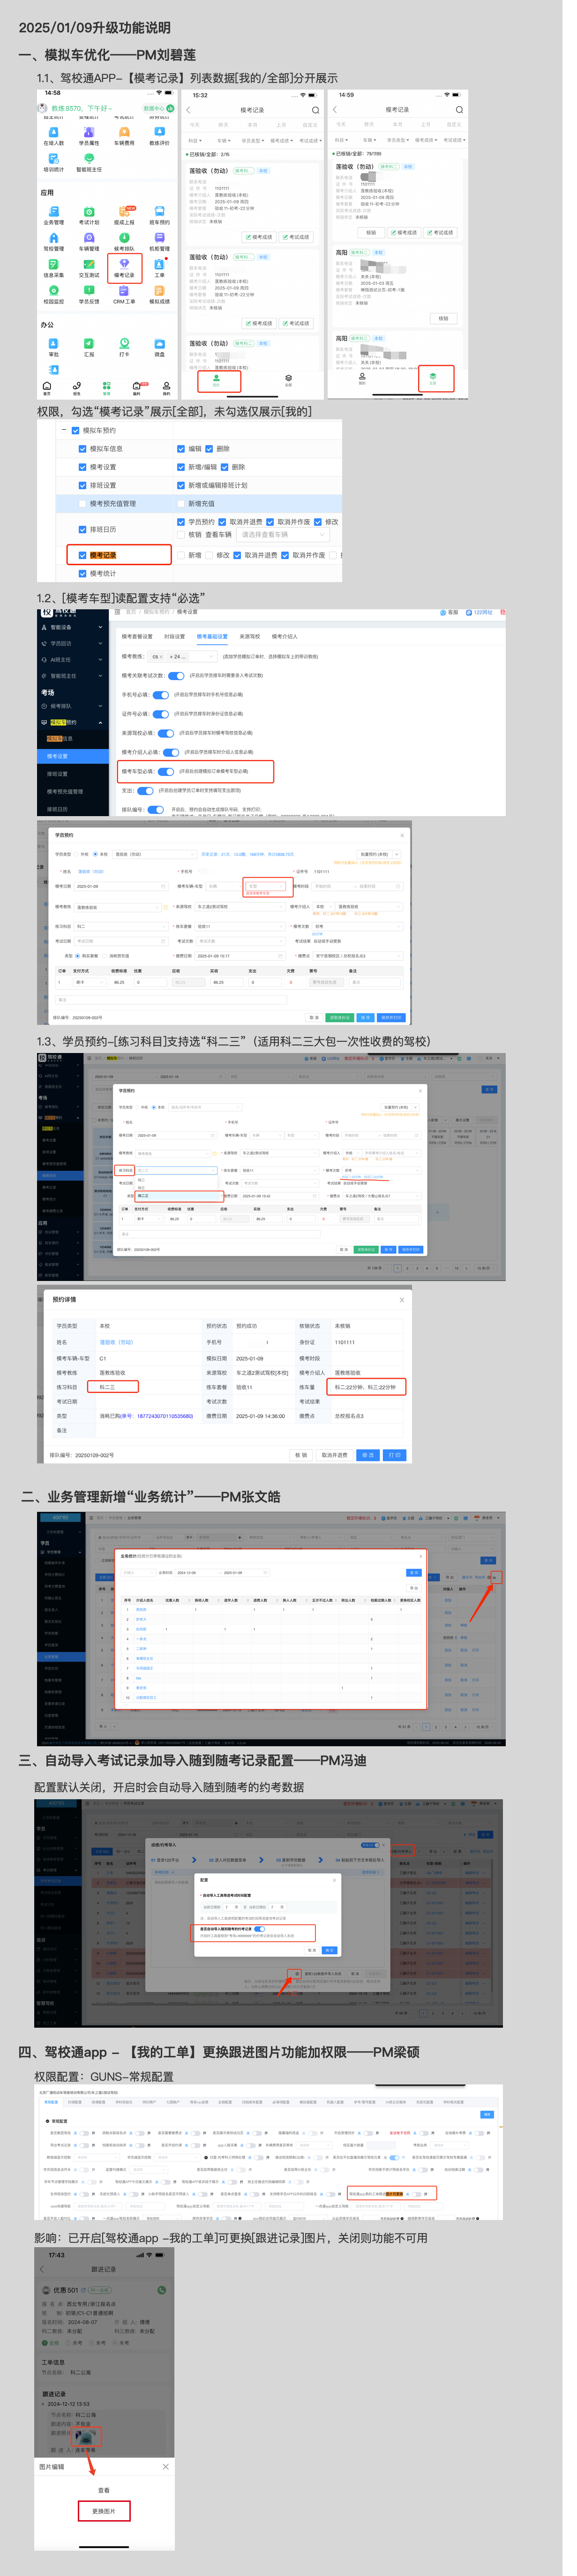The height and width of the screenshot is (2576, 577).
Task: Click the 排班设置 sidebar item
Action: [73, 774]
